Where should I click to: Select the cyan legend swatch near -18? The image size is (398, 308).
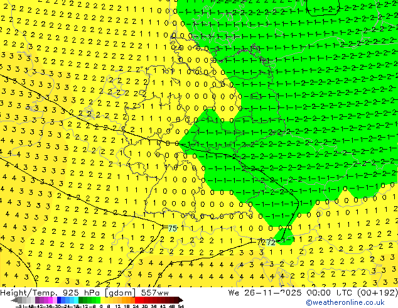76,300
